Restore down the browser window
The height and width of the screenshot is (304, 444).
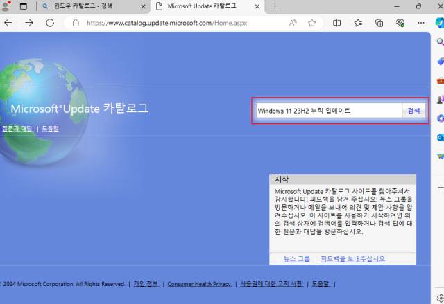(418, 6)
